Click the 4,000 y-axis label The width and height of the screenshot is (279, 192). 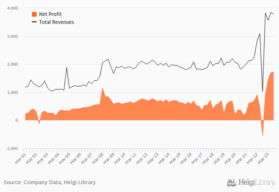click(12, 8)
